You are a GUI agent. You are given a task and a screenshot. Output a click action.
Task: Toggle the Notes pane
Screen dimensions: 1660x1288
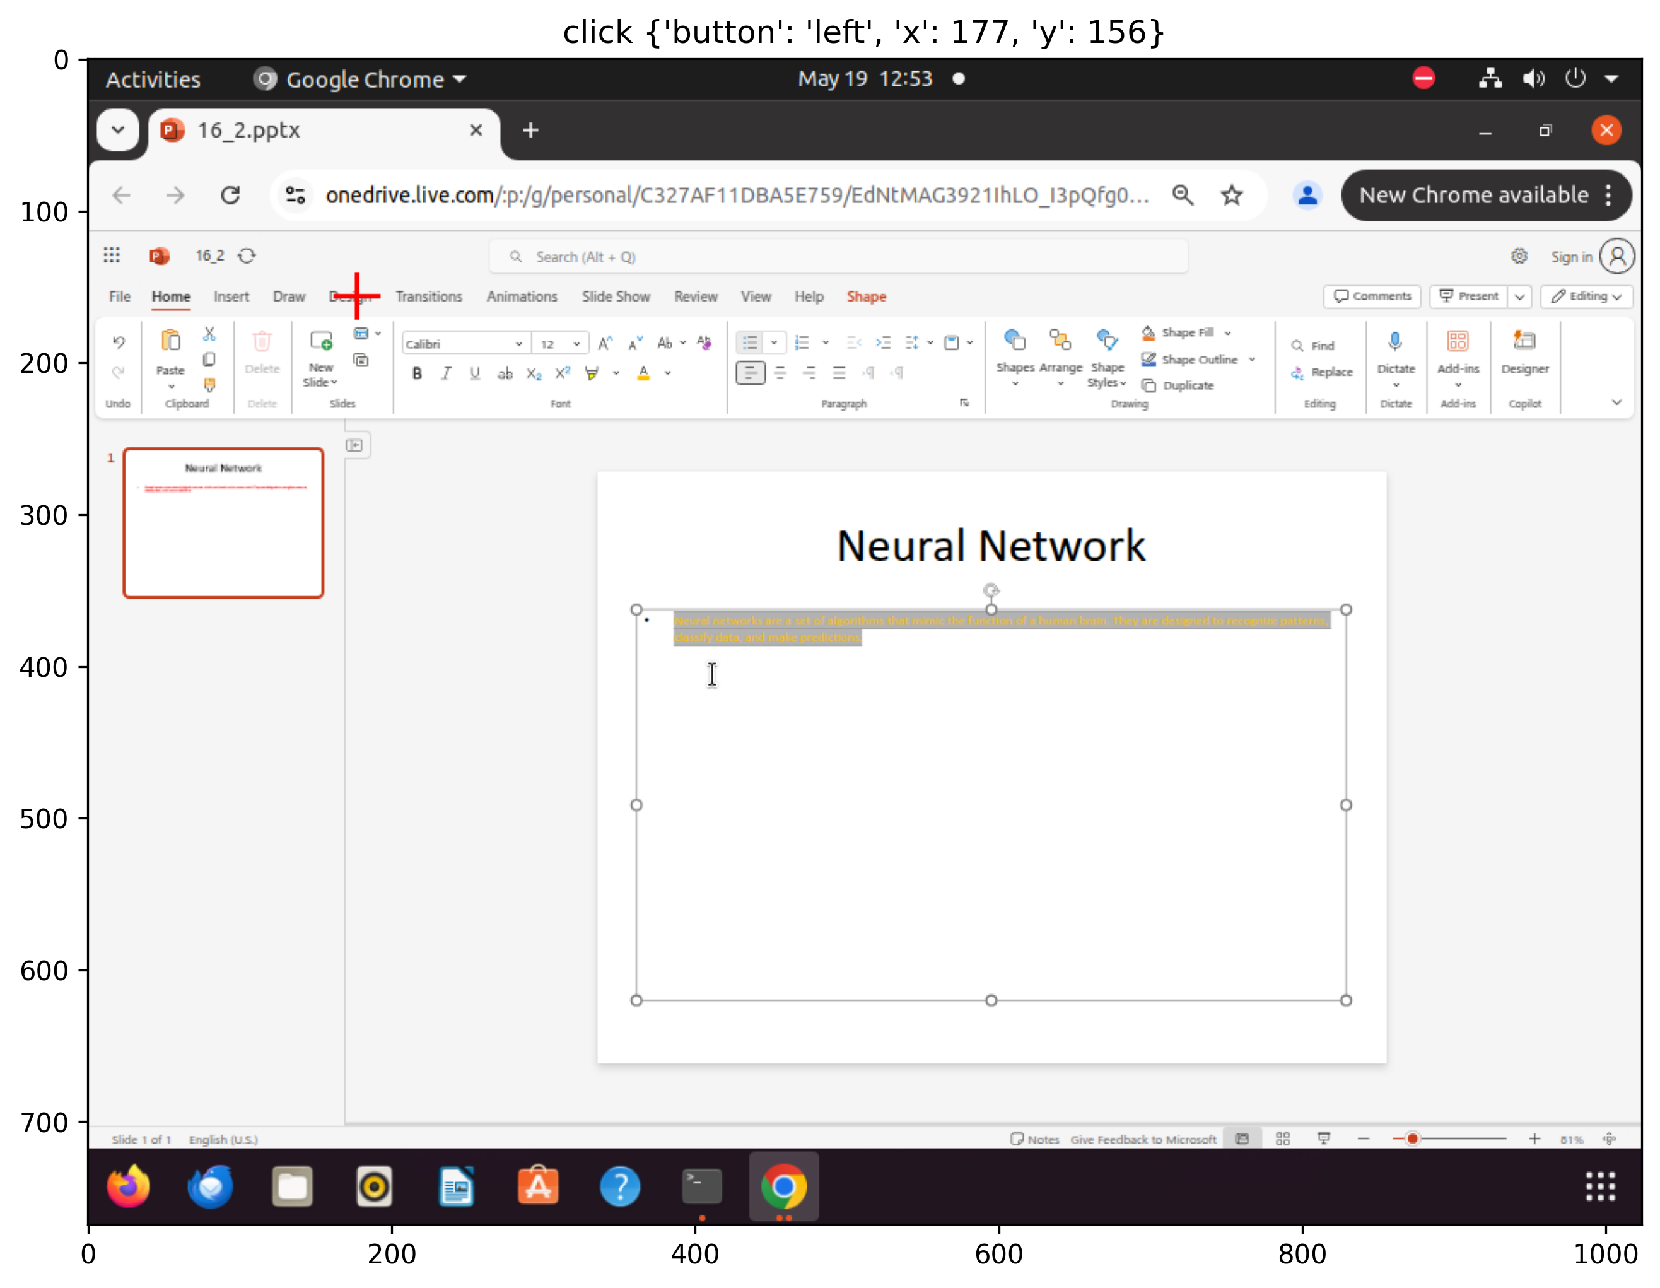point(1034,1139)
